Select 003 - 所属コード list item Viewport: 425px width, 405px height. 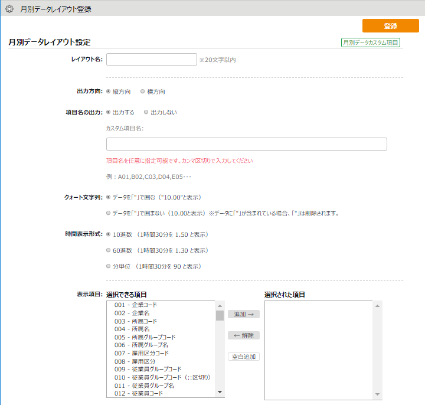click(161, 321)
